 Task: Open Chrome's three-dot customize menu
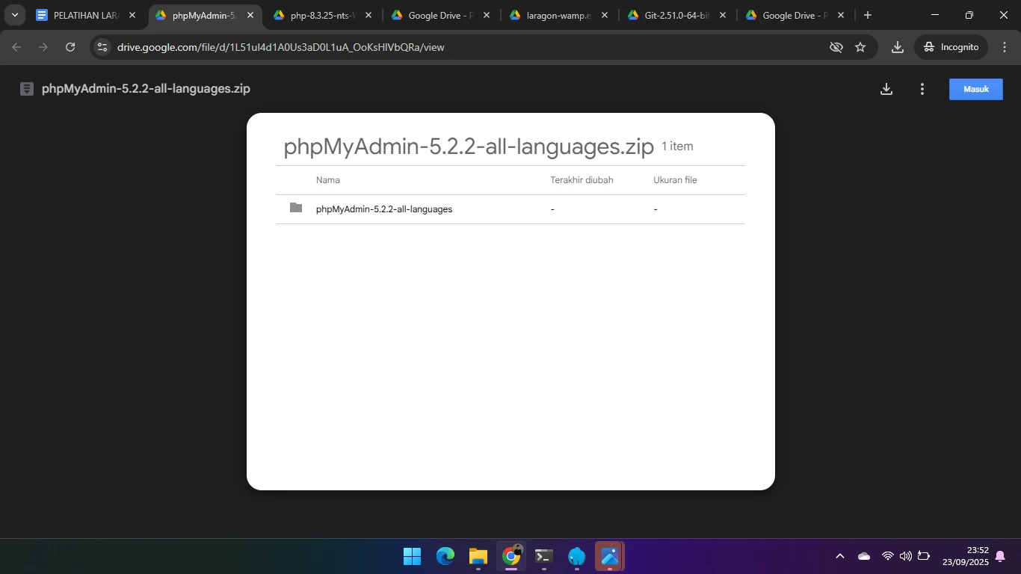(x=1004, y=47)
